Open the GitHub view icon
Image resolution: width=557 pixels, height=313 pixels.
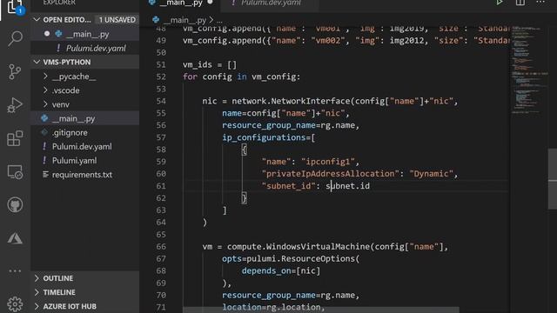[x=15, y=205]
